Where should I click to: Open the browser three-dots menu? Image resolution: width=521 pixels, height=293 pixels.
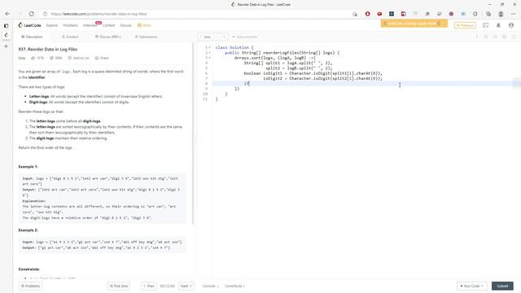(514, 14)
